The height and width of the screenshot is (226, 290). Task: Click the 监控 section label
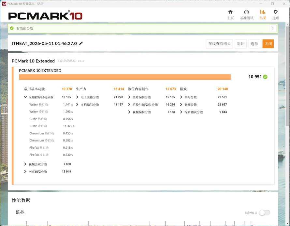point(20,212)
